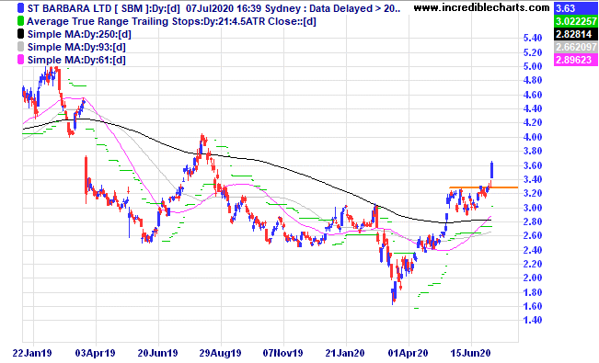599x363 pixels.
Task: Click the black 2.82814 value box
Action: [576, 34]
